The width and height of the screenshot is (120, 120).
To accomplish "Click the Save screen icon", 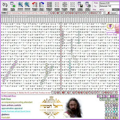I will [80, 5].
